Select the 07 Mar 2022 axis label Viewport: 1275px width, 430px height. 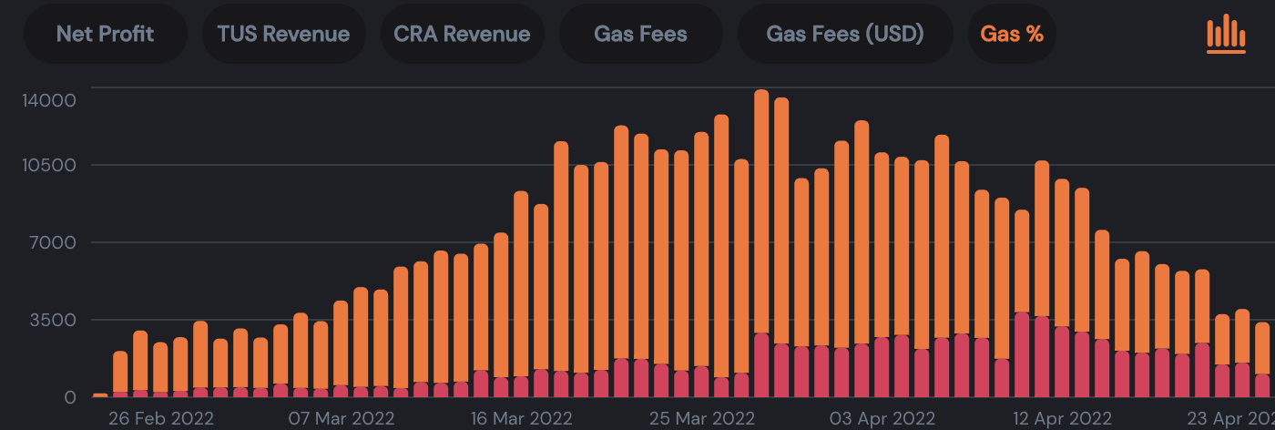click(x=342, y=418)
